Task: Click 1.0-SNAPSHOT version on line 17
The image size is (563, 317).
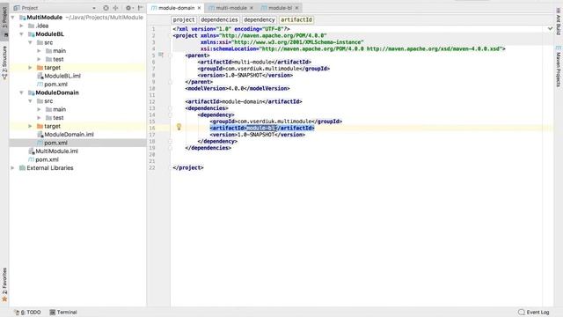Action: point(256,135)
